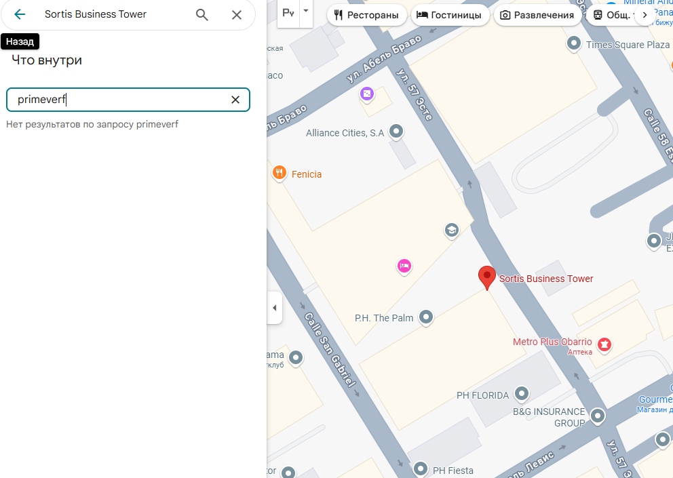This screenshot has width=673, height=478.
Task: Click the red Sortis Business Tower pin
Action: click(x=486, y=277)
